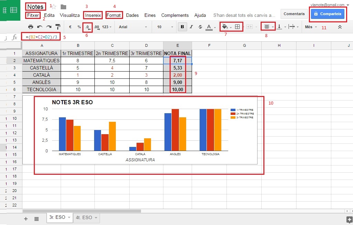Open the borders tool

tap(237, 27)
